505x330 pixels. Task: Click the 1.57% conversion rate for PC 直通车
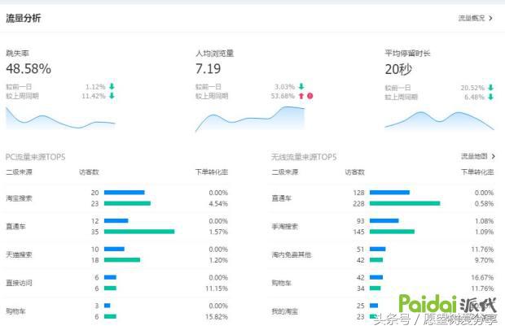[x=218, y=232]
